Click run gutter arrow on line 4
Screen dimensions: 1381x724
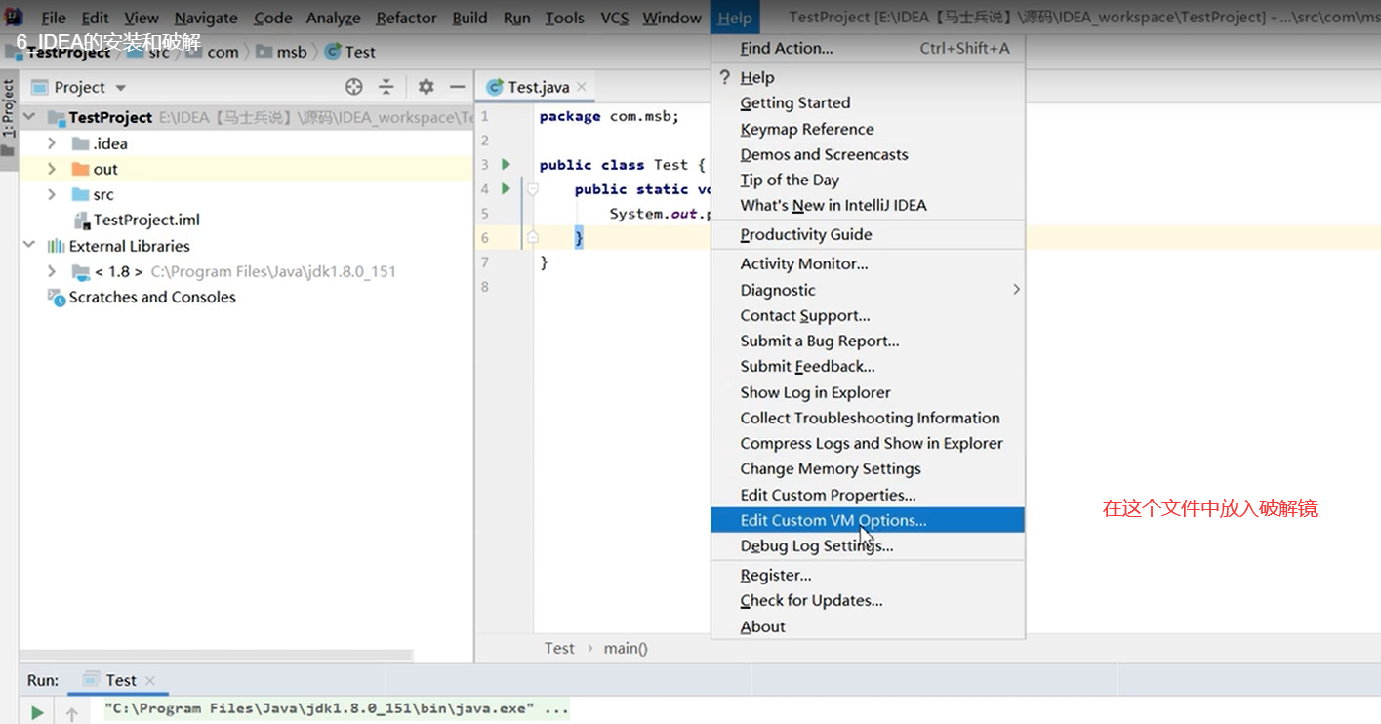tap(506, 188)
